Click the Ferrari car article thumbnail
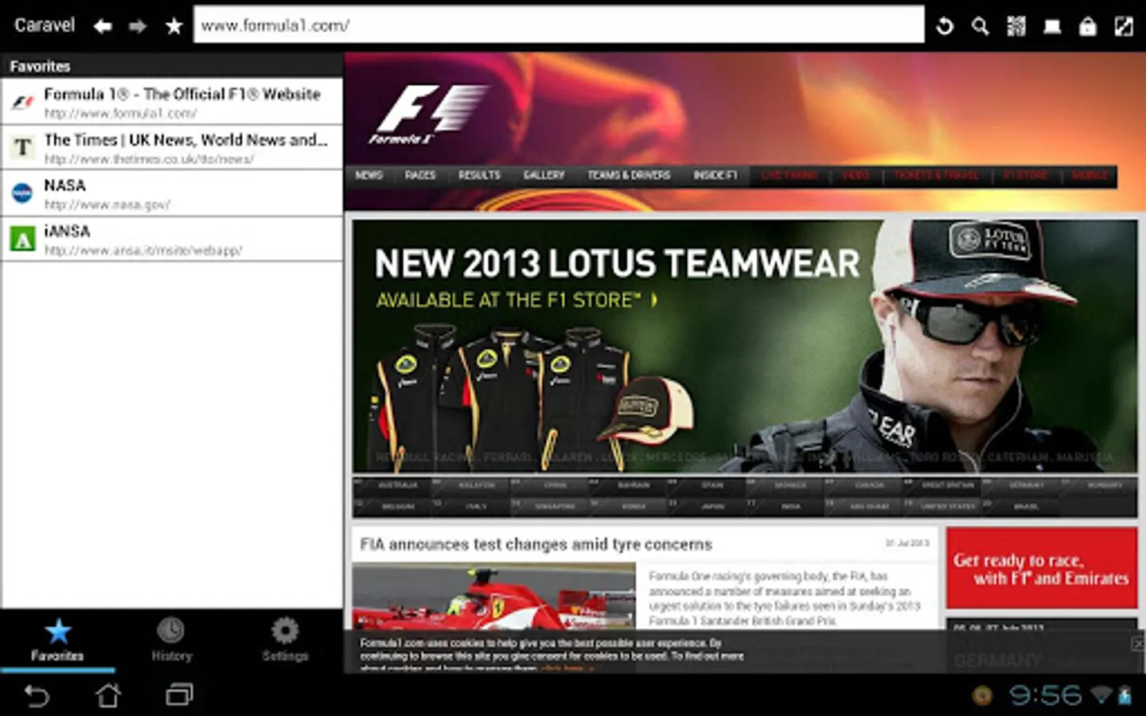This screenshot has width=1146, height=716. (494, 597)
